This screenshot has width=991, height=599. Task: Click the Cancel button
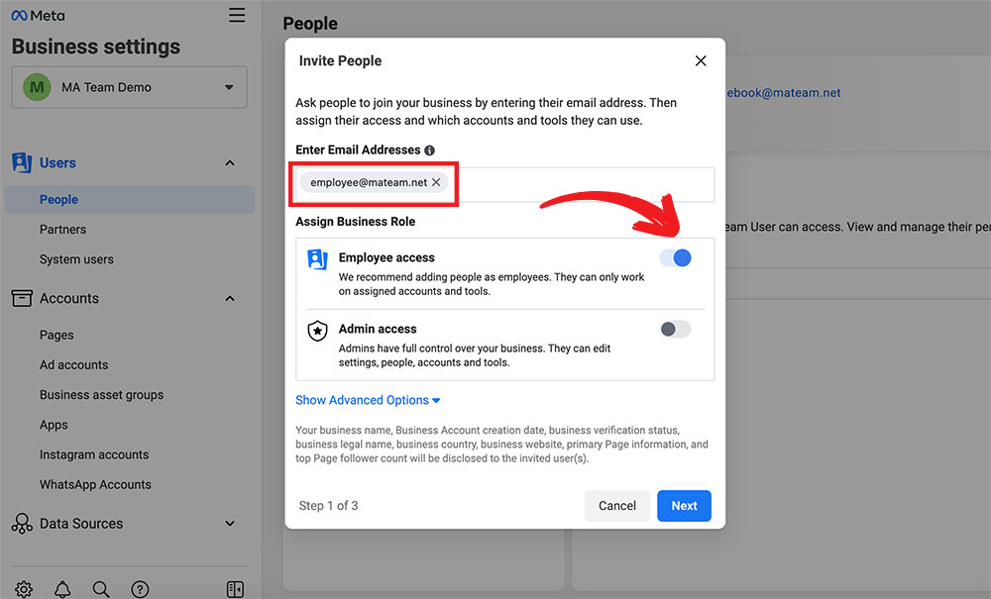(616, 506)
